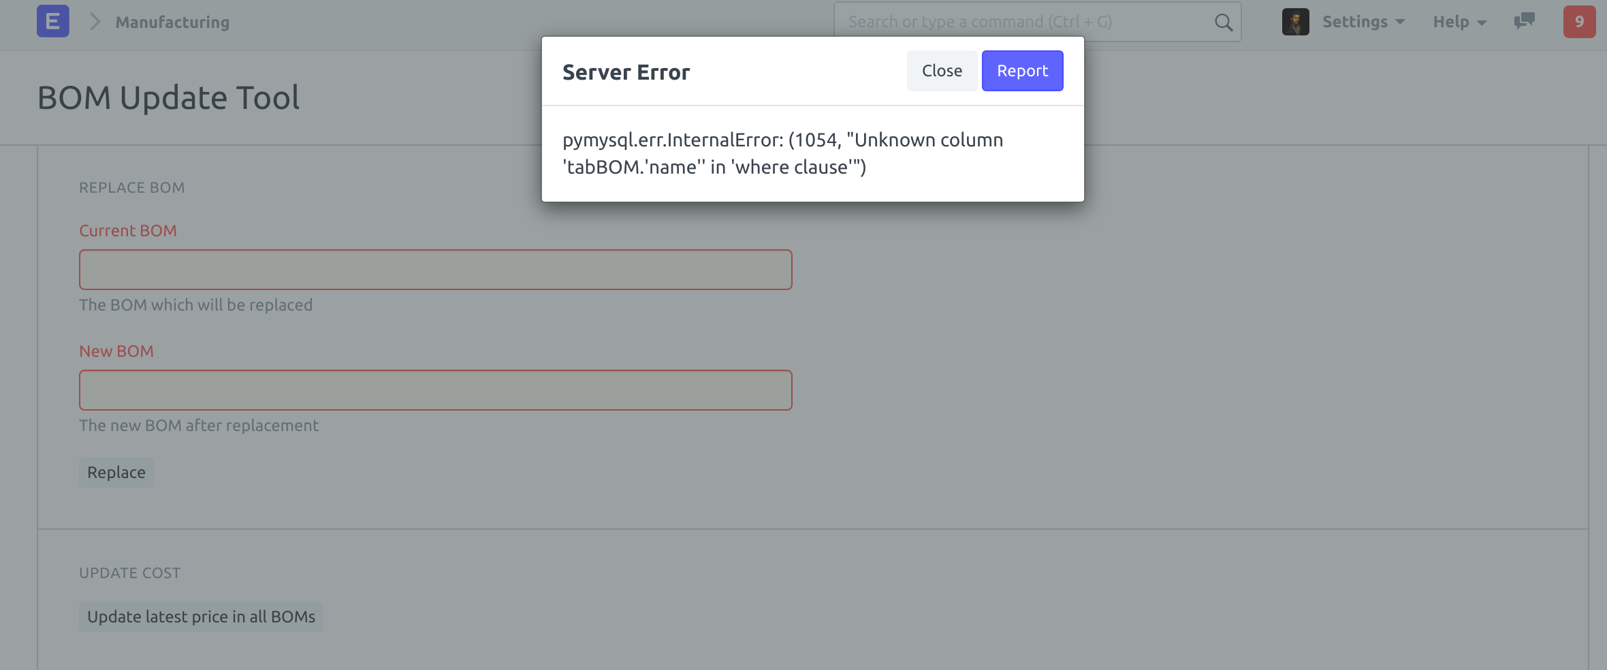
Task: Click the red notification counter badge
Action: tap(1580, 21)
